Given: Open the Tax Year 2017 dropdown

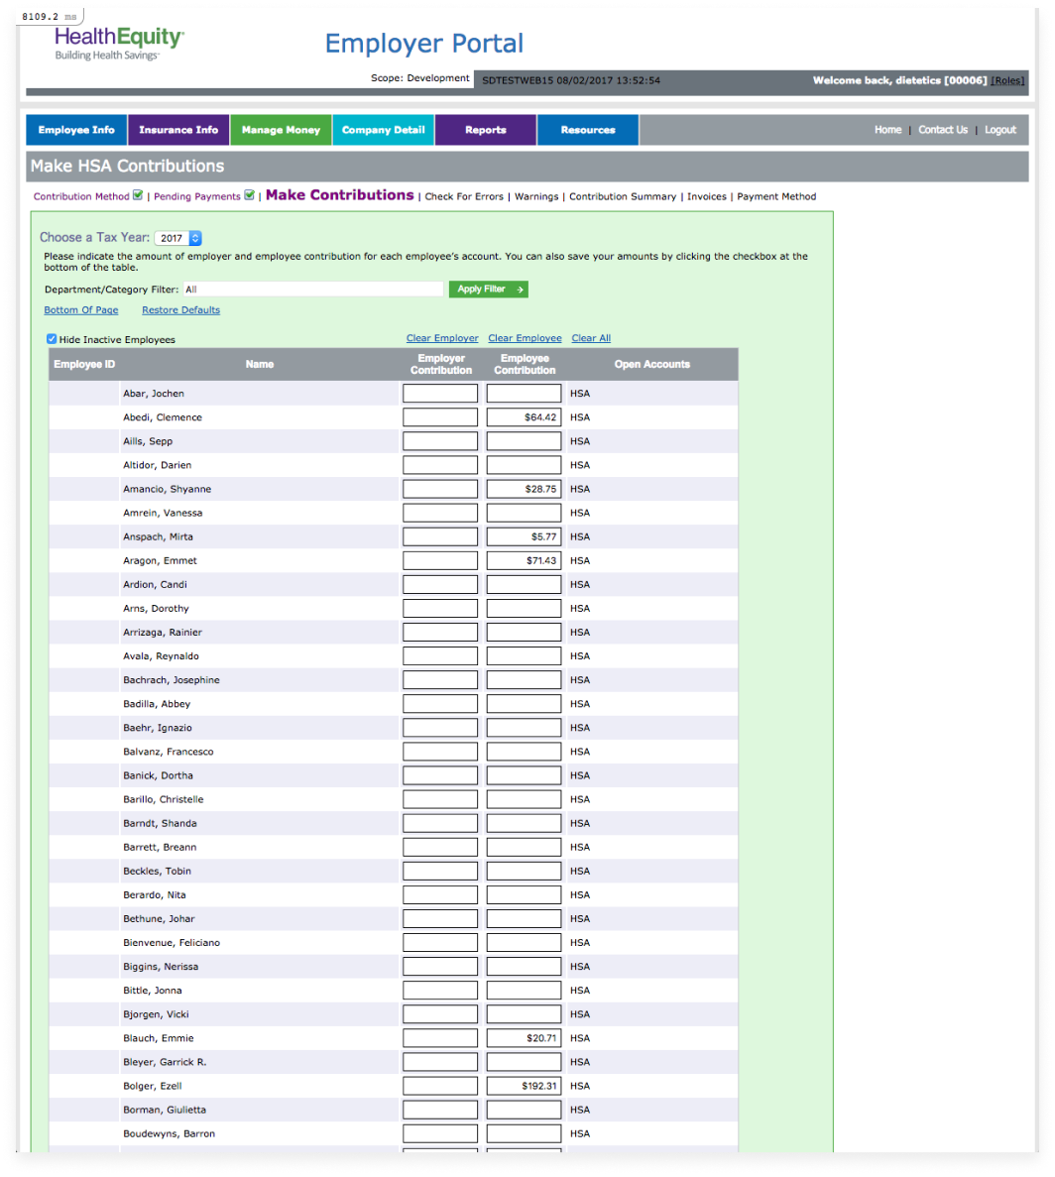Looking at the screenshot, I should coord(178,238).
